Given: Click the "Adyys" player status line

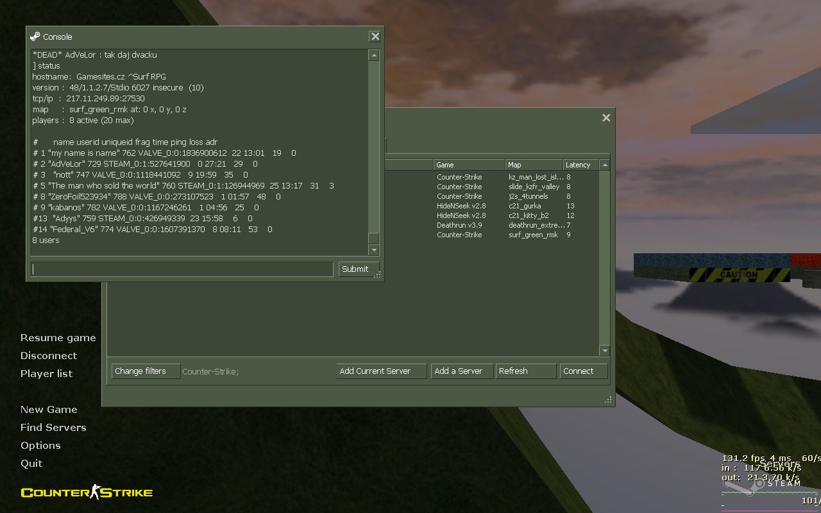Looking at the screenshot, I should coord(142,219).
